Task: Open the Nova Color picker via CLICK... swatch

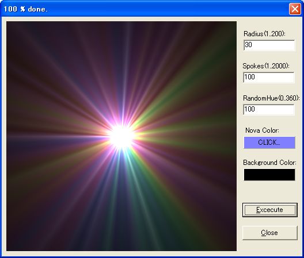Action: pyautogui.click(x=269, y=143)
